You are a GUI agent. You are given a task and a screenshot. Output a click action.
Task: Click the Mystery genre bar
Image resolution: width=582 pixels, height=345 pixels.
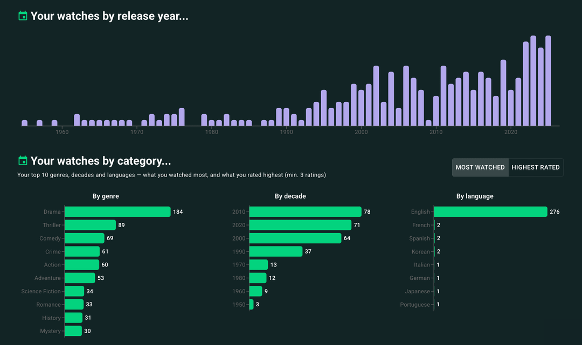(73, 331)
